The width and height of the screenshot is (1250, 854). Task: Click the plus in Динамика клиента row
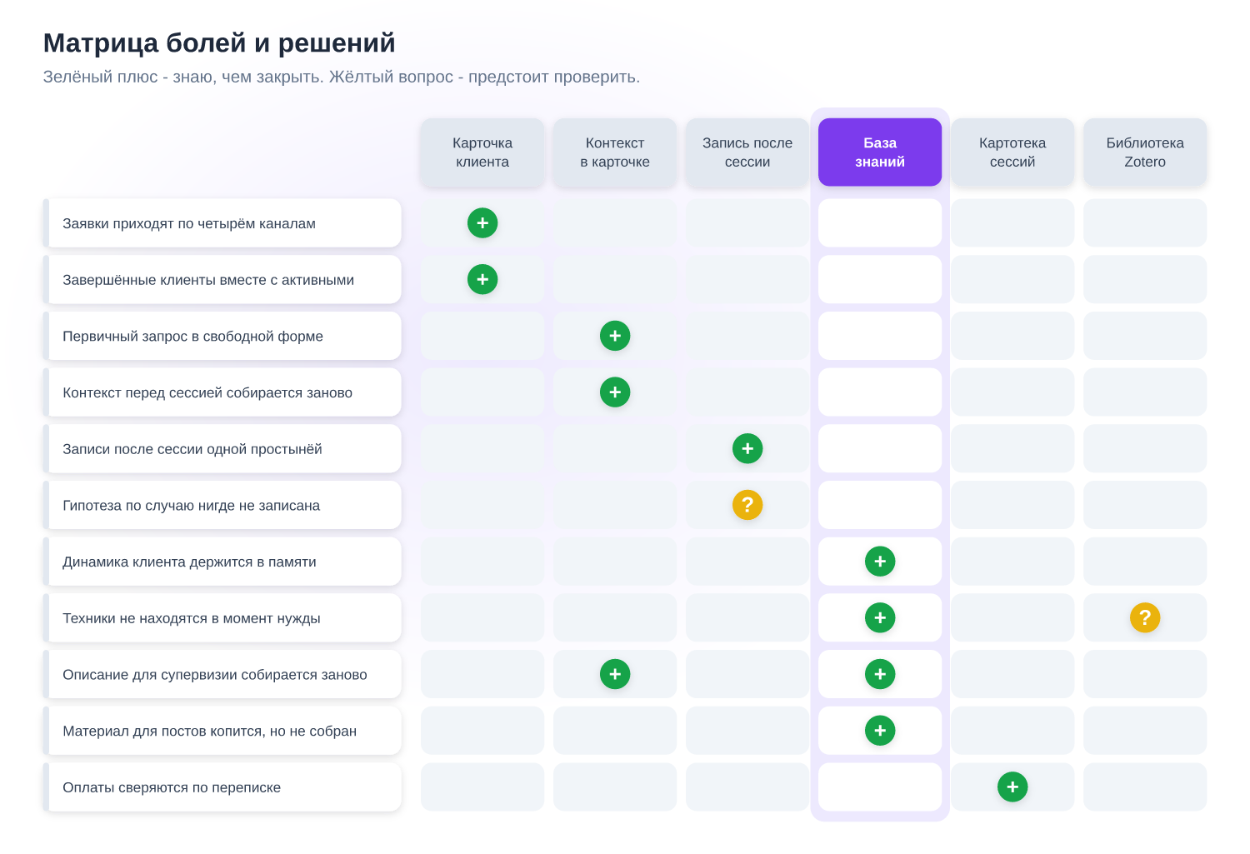tap(880, 562)
